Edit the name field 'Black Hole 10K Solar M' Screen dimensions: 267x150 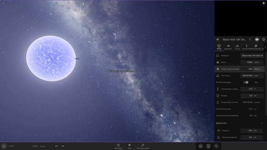coord(252,55)
